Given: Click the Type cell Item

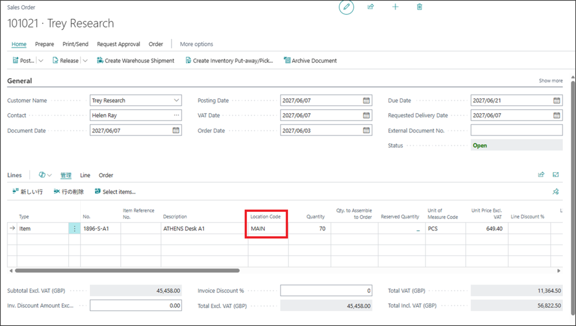Looking at the screenshot, I should point(42,229).
